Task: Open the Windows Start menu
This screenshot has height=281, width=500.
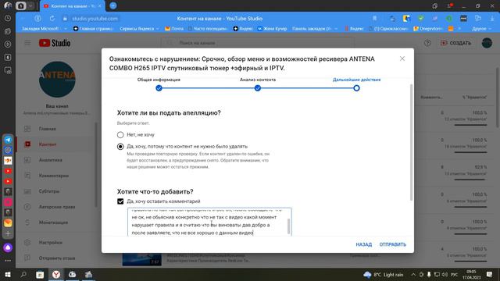Action: (x=8, y=275)
